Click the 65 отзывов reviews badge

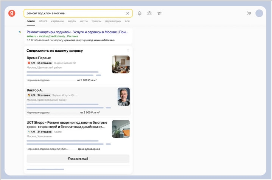[x=44, y=63]
